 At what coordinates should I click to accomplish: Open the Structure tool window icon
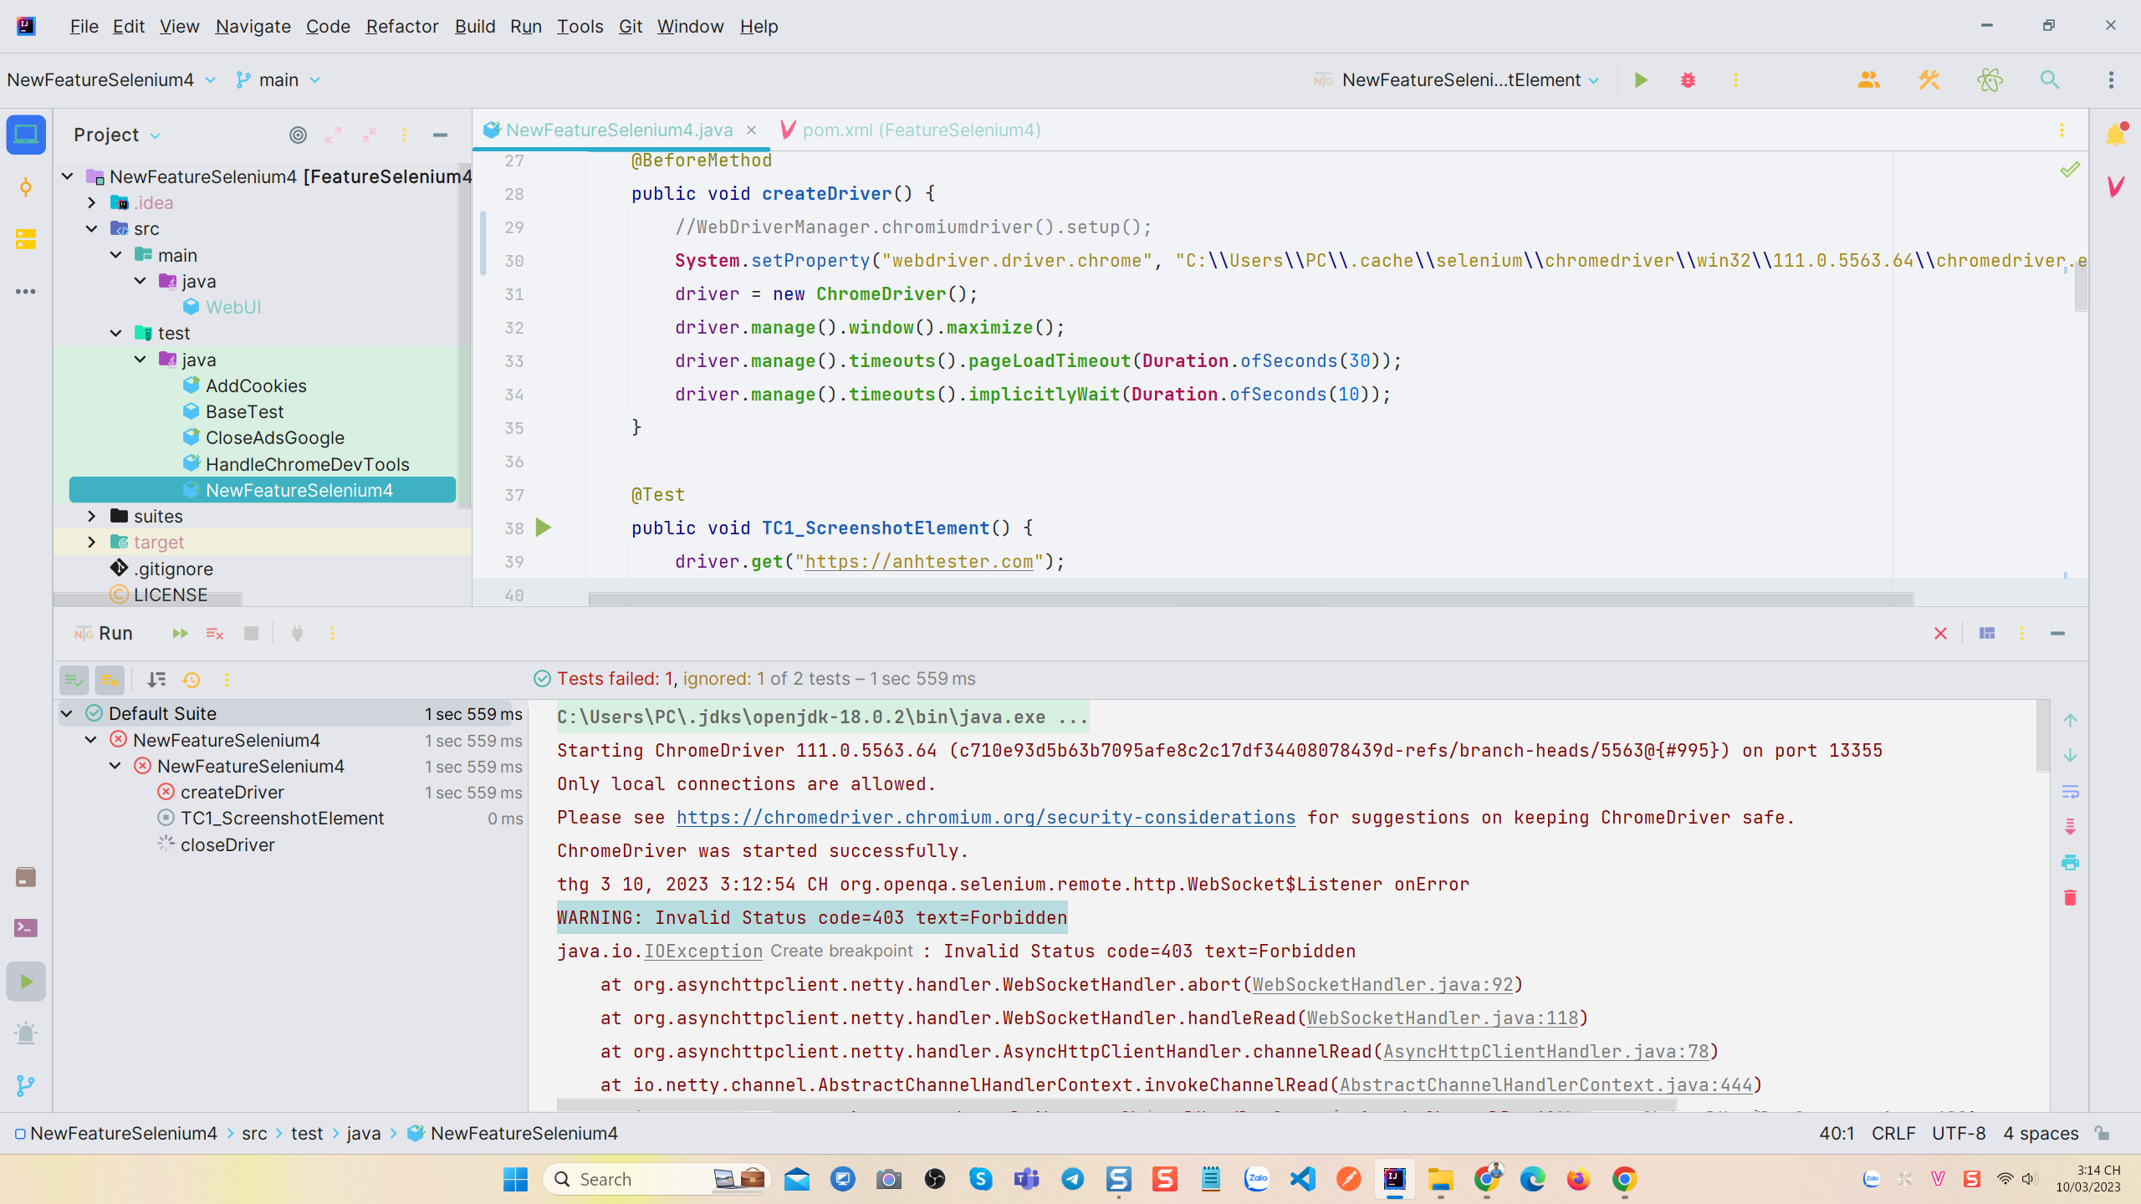tap(26, 239)
